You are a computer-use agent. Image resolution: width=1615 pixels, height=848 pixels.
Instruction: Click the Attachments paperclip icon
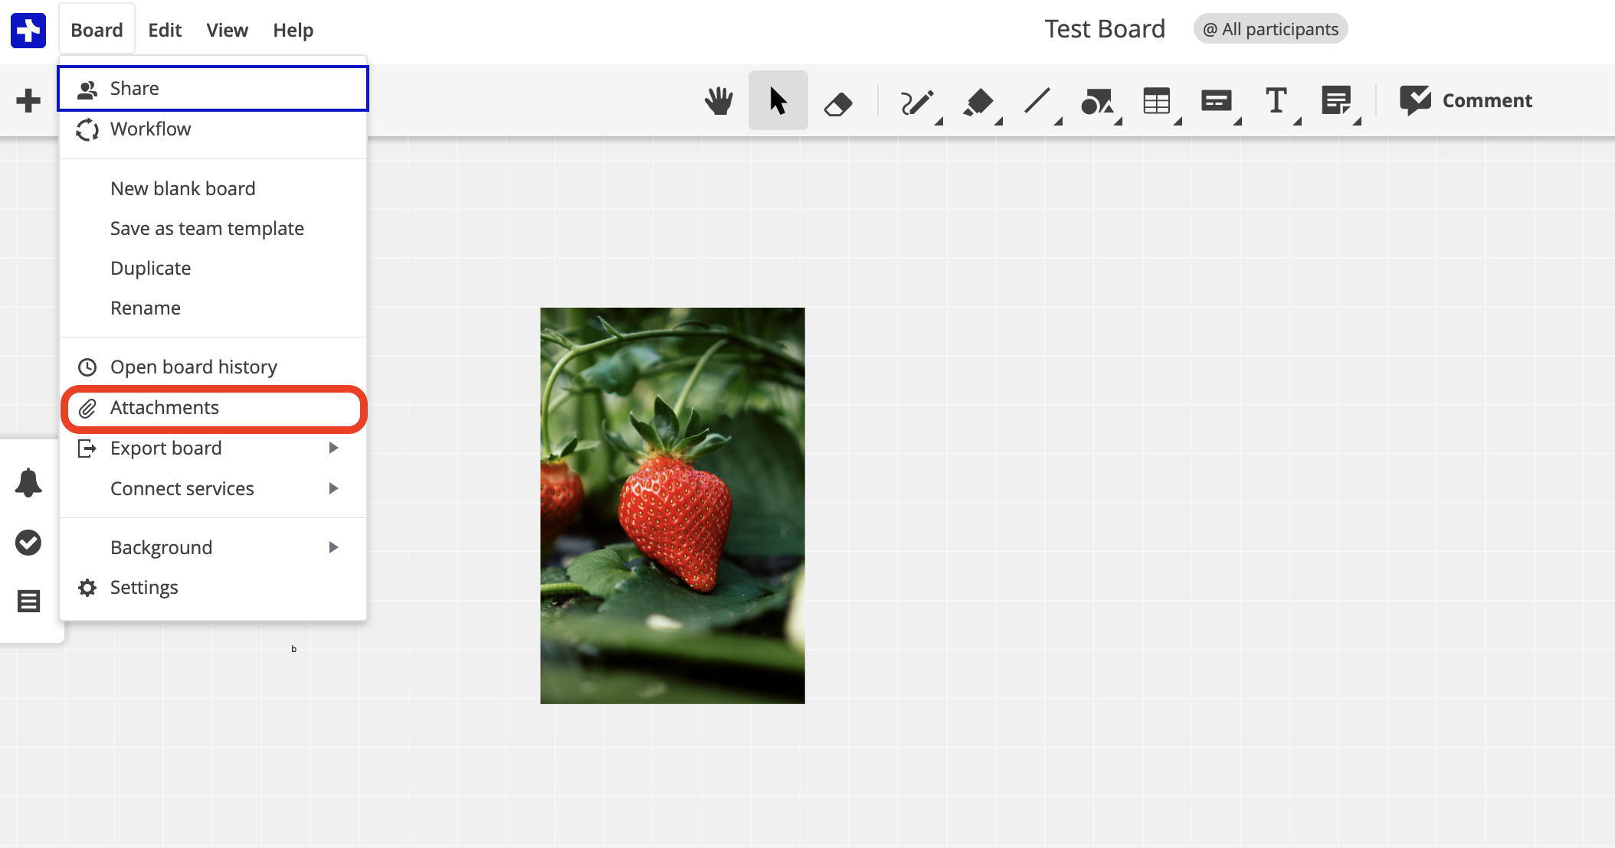coord(87,409)
